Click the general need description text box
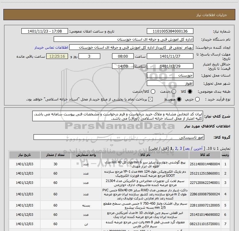The image size is (239, 231). [x=118, y=116]
